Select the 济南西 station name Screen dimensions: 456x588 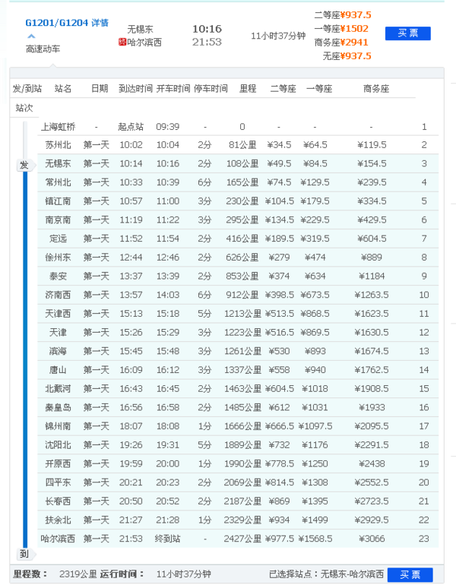[58, 295]
